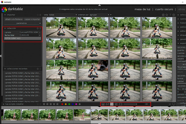
Task: Reset colección module parameters icon
Action: tap(38, 28)
